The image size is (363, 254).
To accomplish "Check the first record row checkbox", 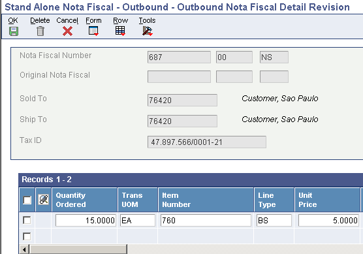I will 27,220.
